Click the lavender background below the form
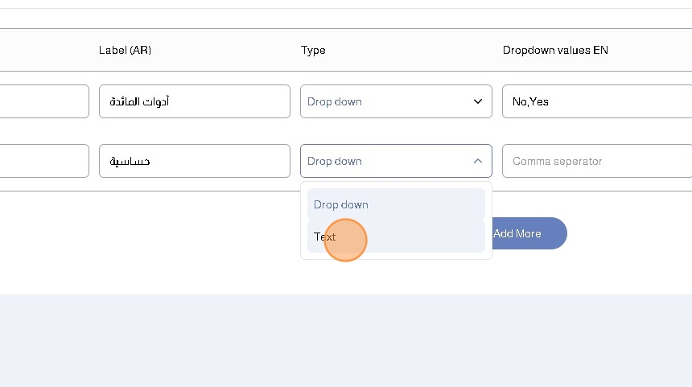The image size is (692, 387). click(x=346, y=342)
